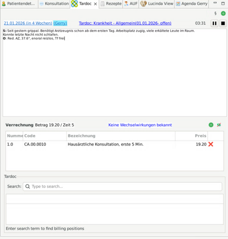Stop the consultation timer

223,23
